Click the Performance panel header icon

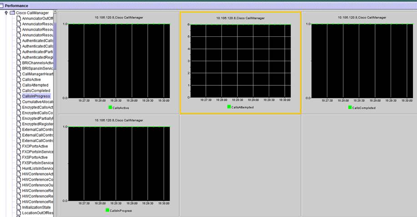tap(2, 5)
